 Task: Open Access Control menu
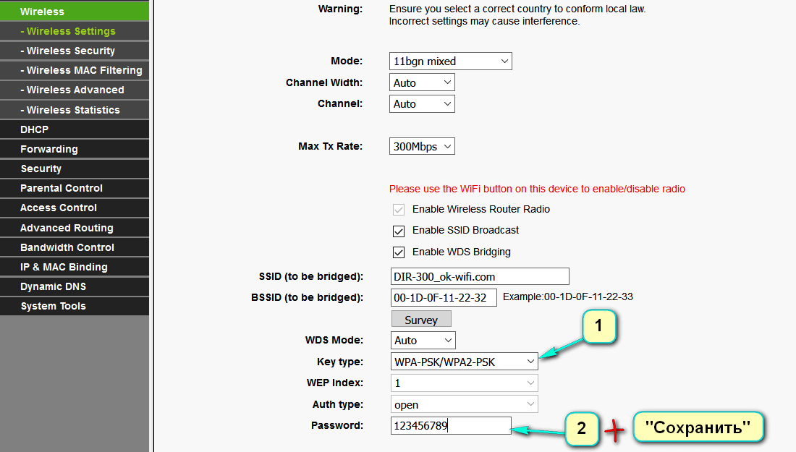click(75, 208)
